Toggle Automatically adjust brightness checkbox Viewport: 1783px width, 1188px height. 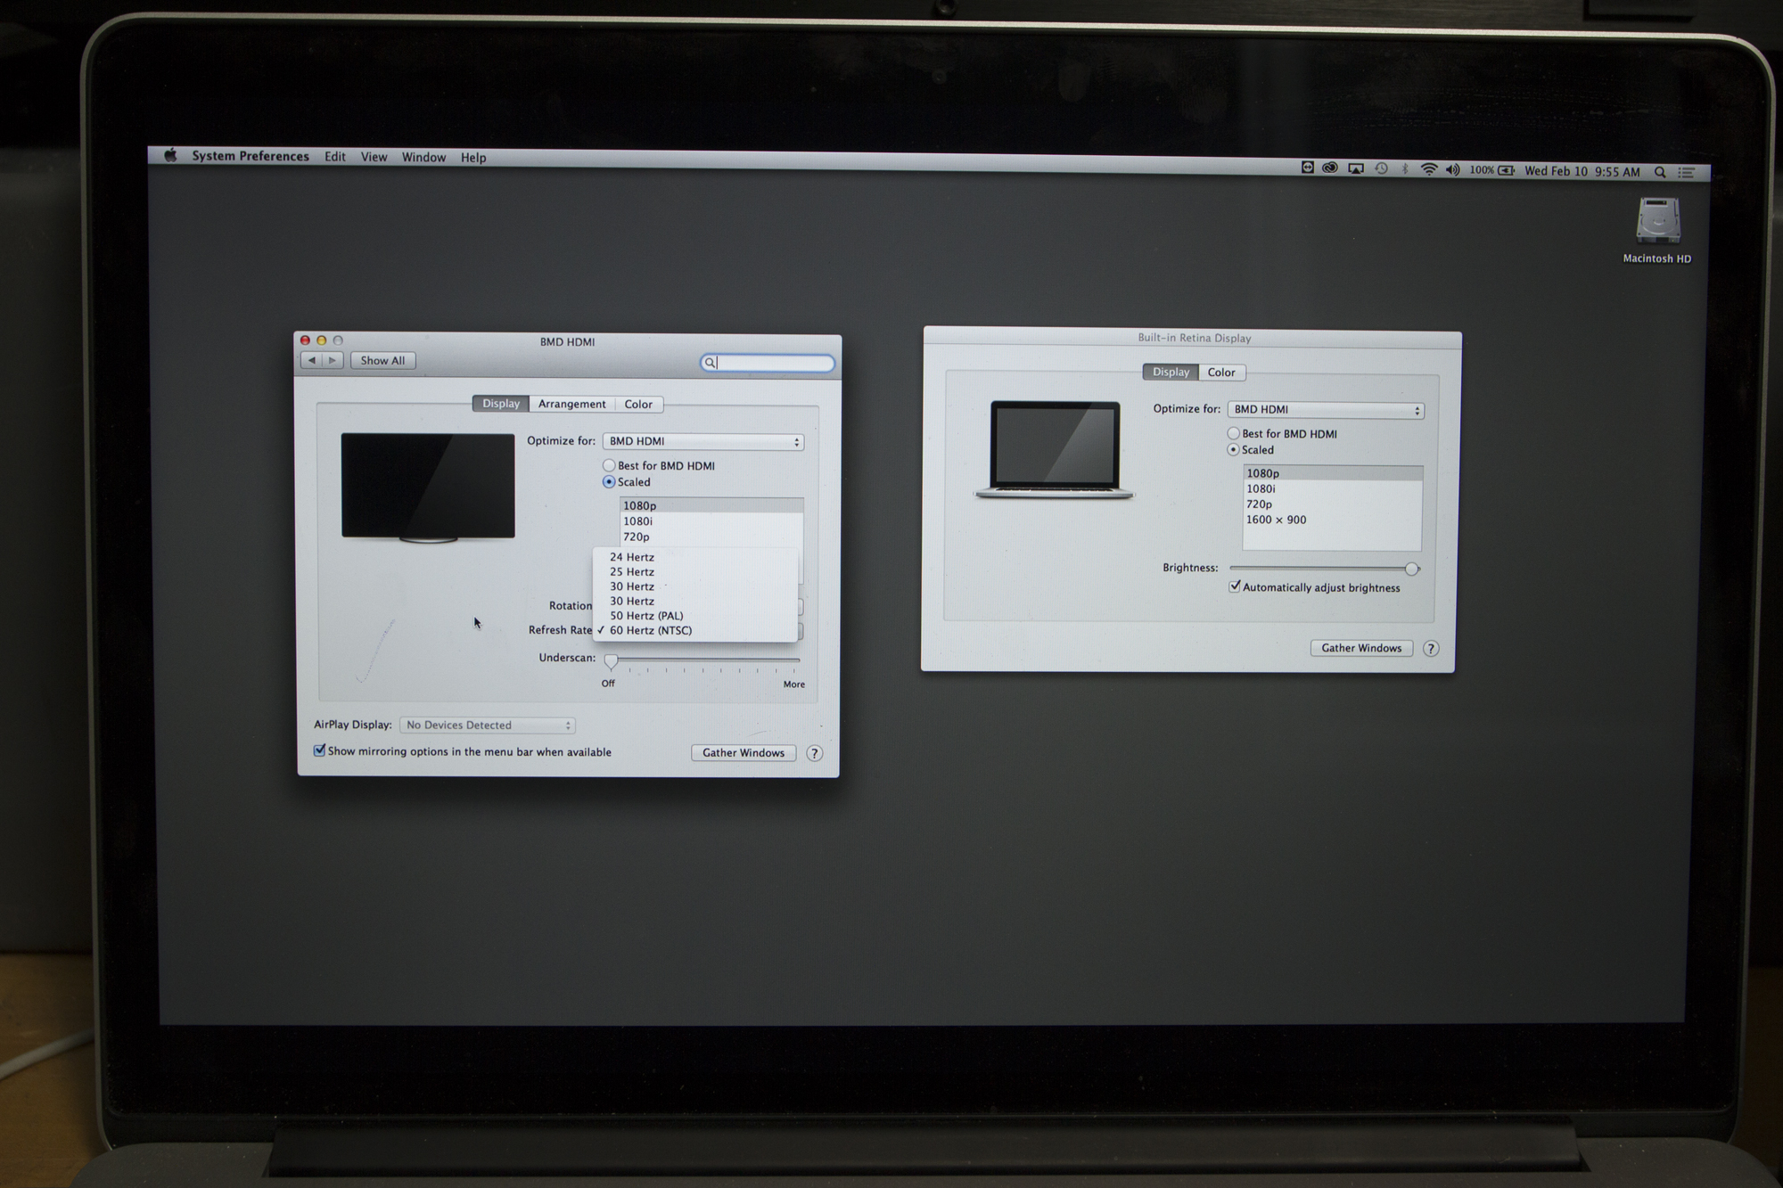point(1235,586)
